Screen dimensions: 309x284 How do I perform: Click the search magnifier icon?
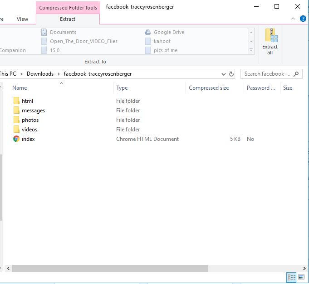tap(296, 74)
